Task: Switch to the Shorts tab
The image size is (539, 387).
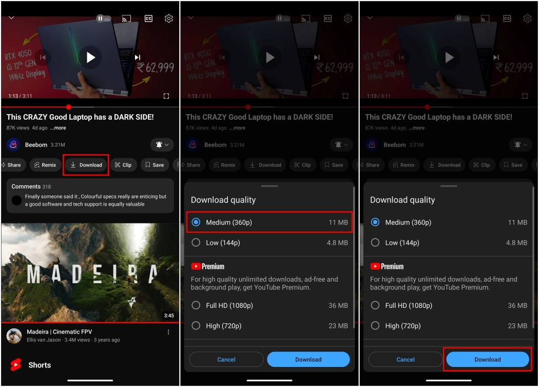Action: pos(38,365)
